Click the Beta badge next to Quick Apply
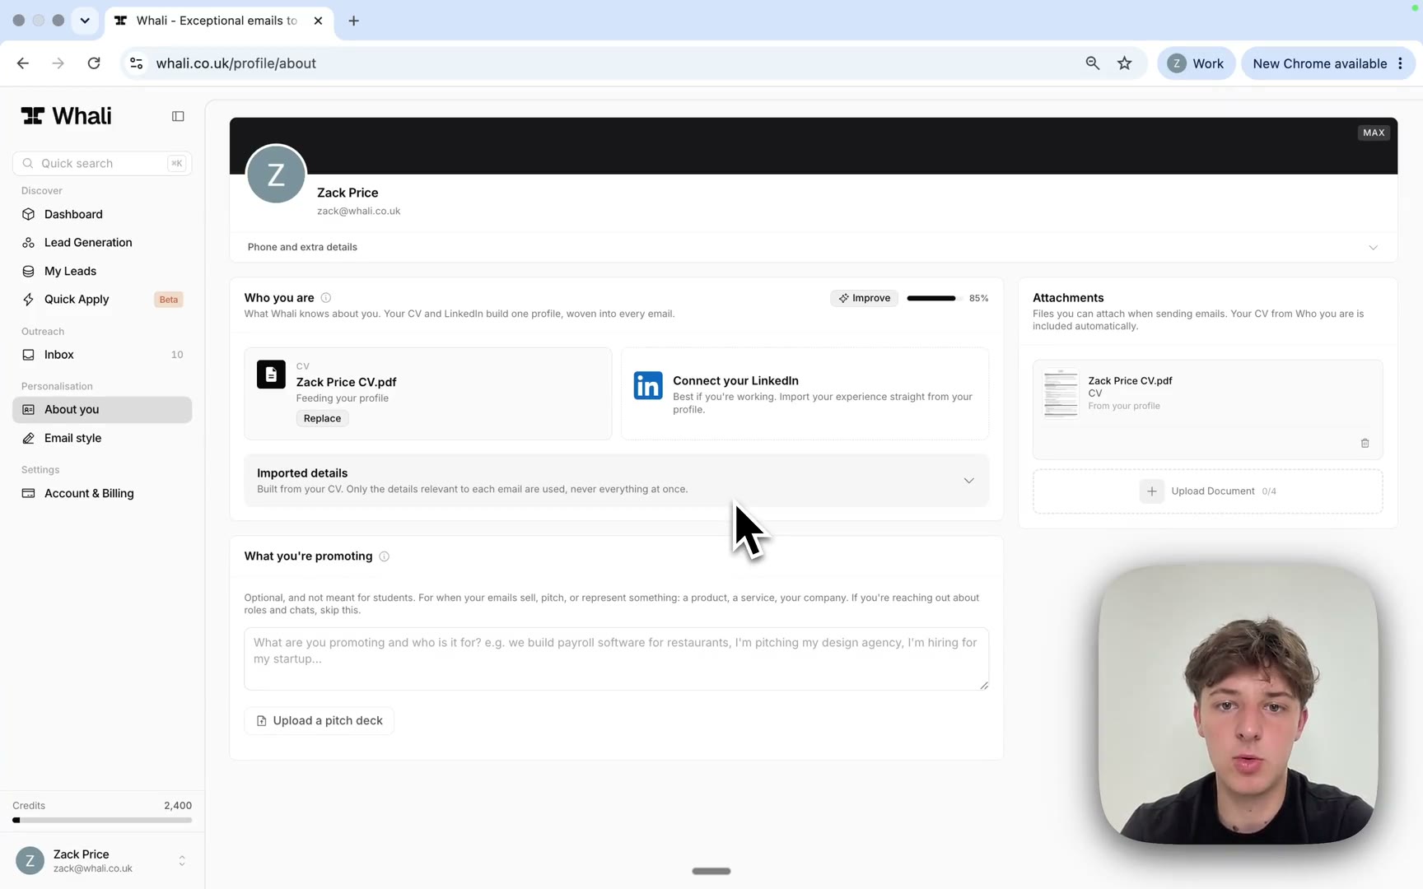Image resolution: width=1423 pixels, height=889 pixels. (168, 300)
